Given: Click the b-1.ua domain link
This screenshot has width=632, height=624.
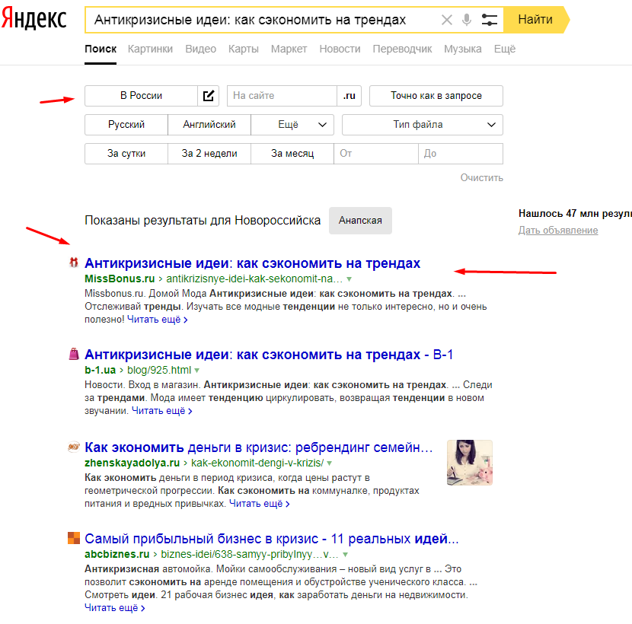Looking at the screenshot, I should point(100,370).
